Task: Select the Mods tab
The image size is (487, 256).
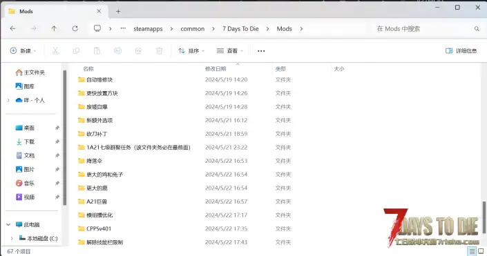Action: (x=56, y=11)
